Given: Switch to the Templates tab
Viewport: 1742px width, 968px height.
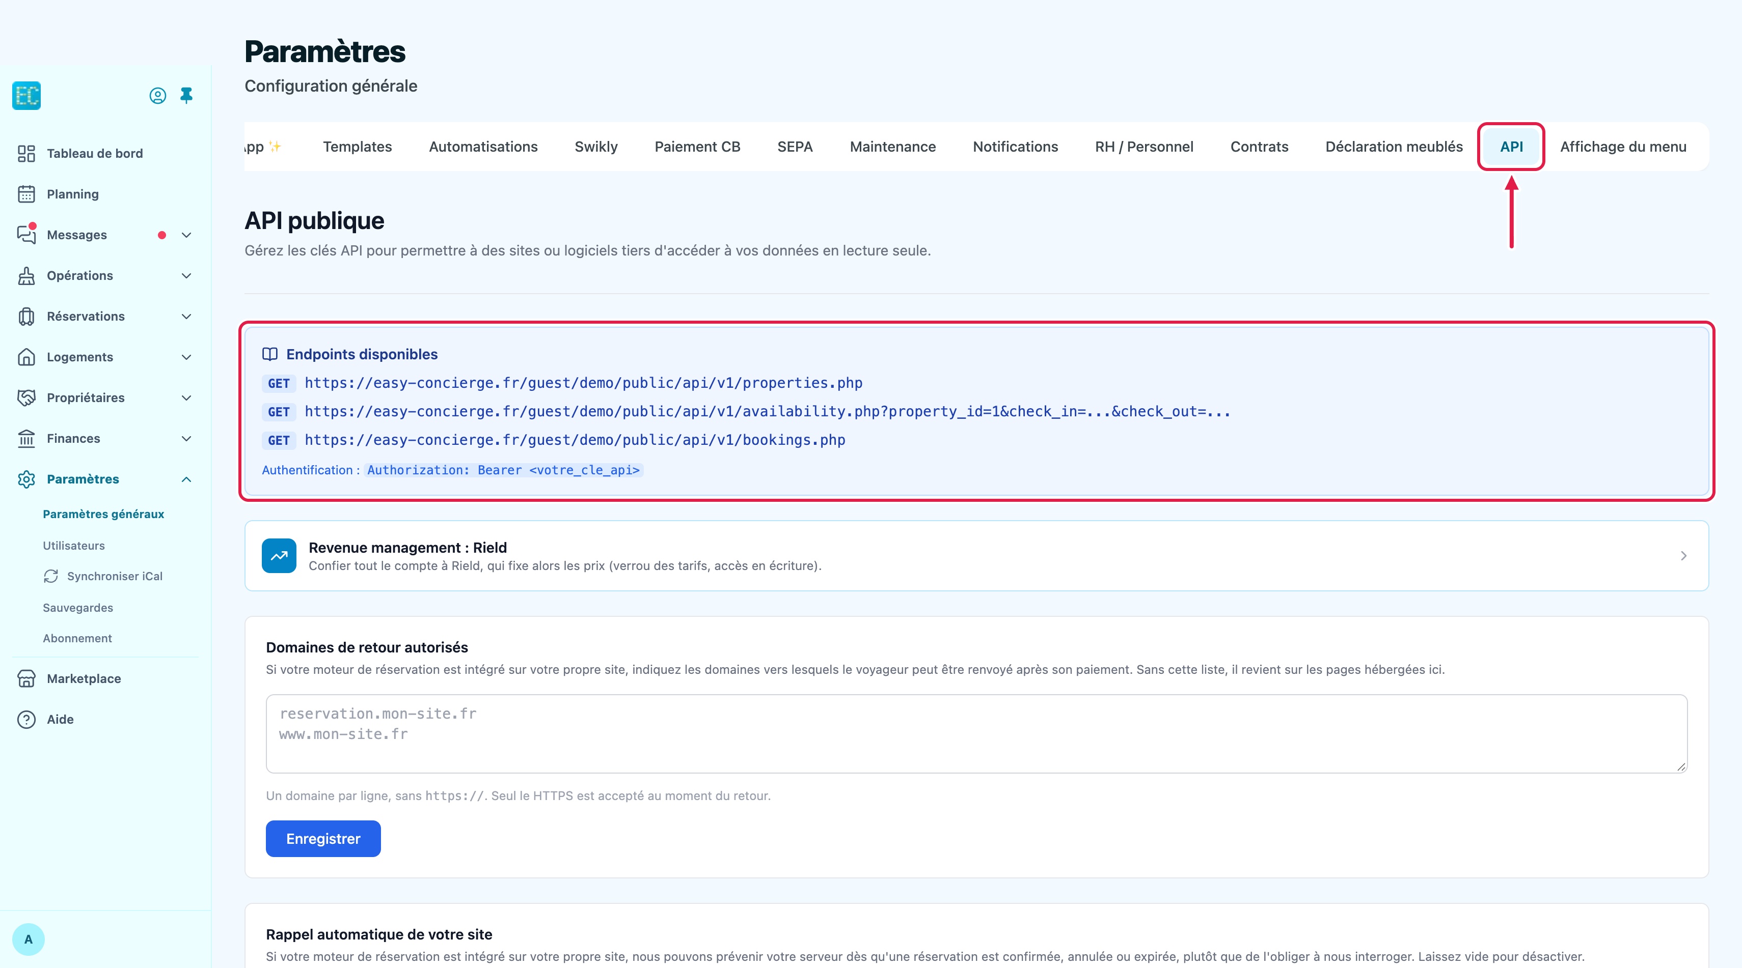Looking at the screenshot, I should click(357, 147).
